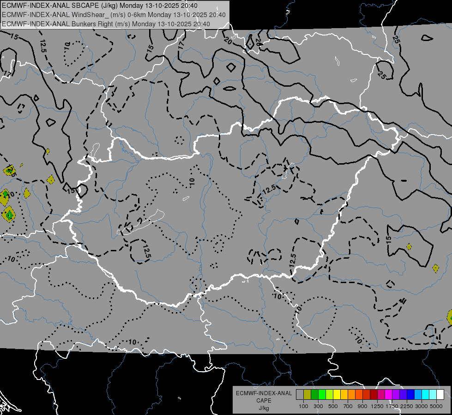The width and height of the screenshot is (452, 415).
Task: Pick the sky blue swatch left of 3000 tick
Action: [x=418, y=395]
